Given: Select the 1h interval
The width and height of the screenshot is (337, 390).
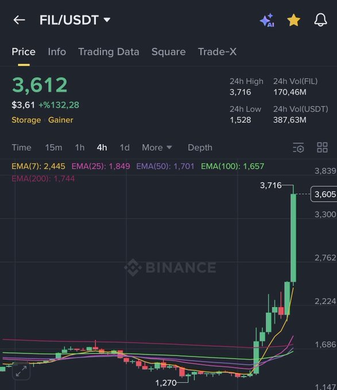Looking at the screenshot, I should pyautogui.click(x=80, y=147).
